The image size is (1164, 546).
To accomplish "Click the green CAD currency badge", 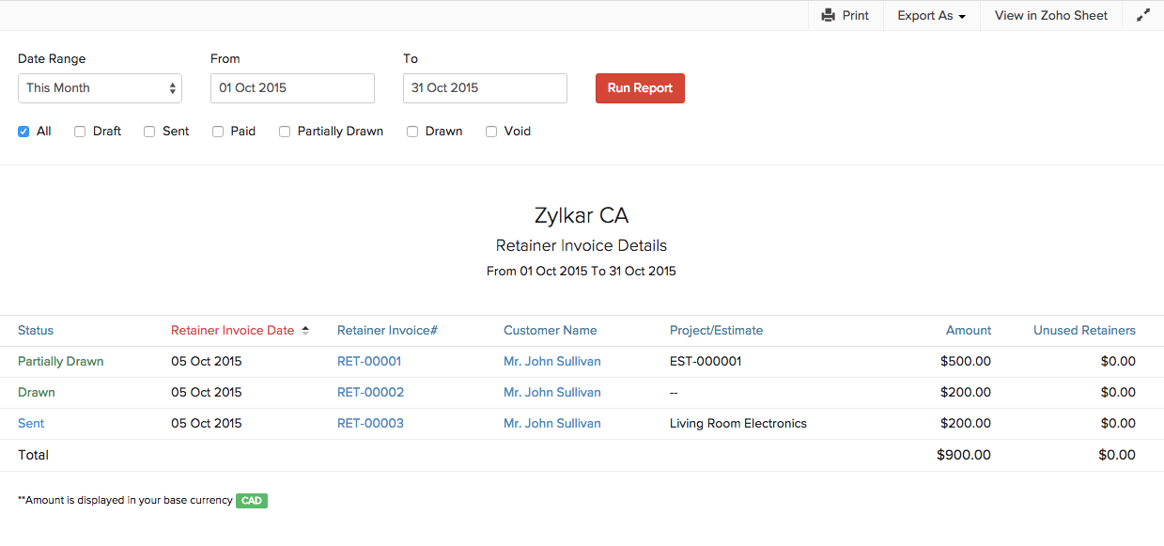I will pos(252,501).
